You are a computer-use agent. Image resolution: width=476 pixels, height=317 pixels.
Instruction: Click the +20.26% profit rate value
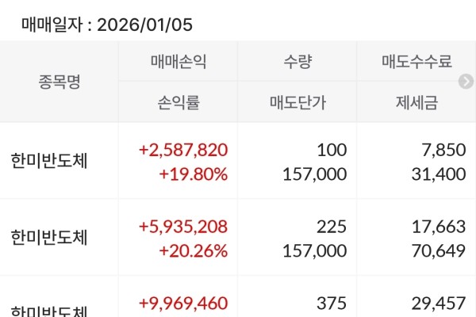point(194,250)
